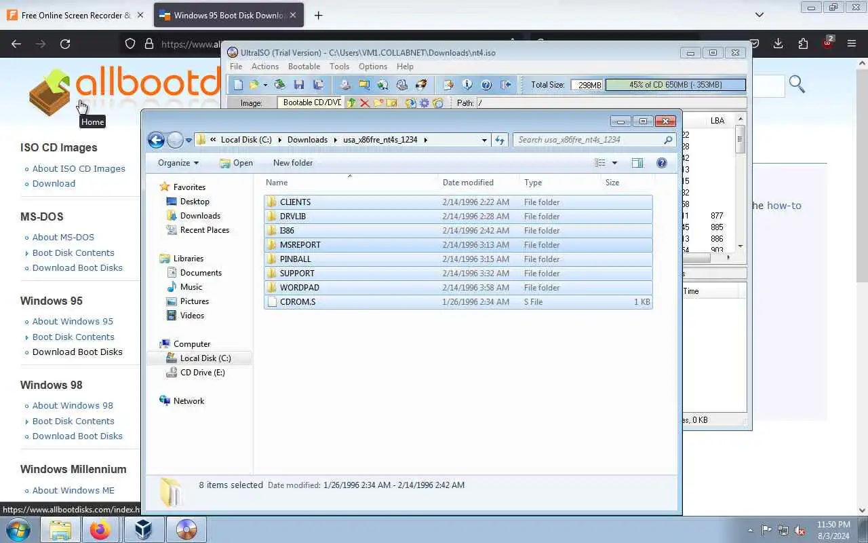This screenshot has height=543, width=868.
Task: Show hidden tray icons arrow
Action: [x=751, y=530]
